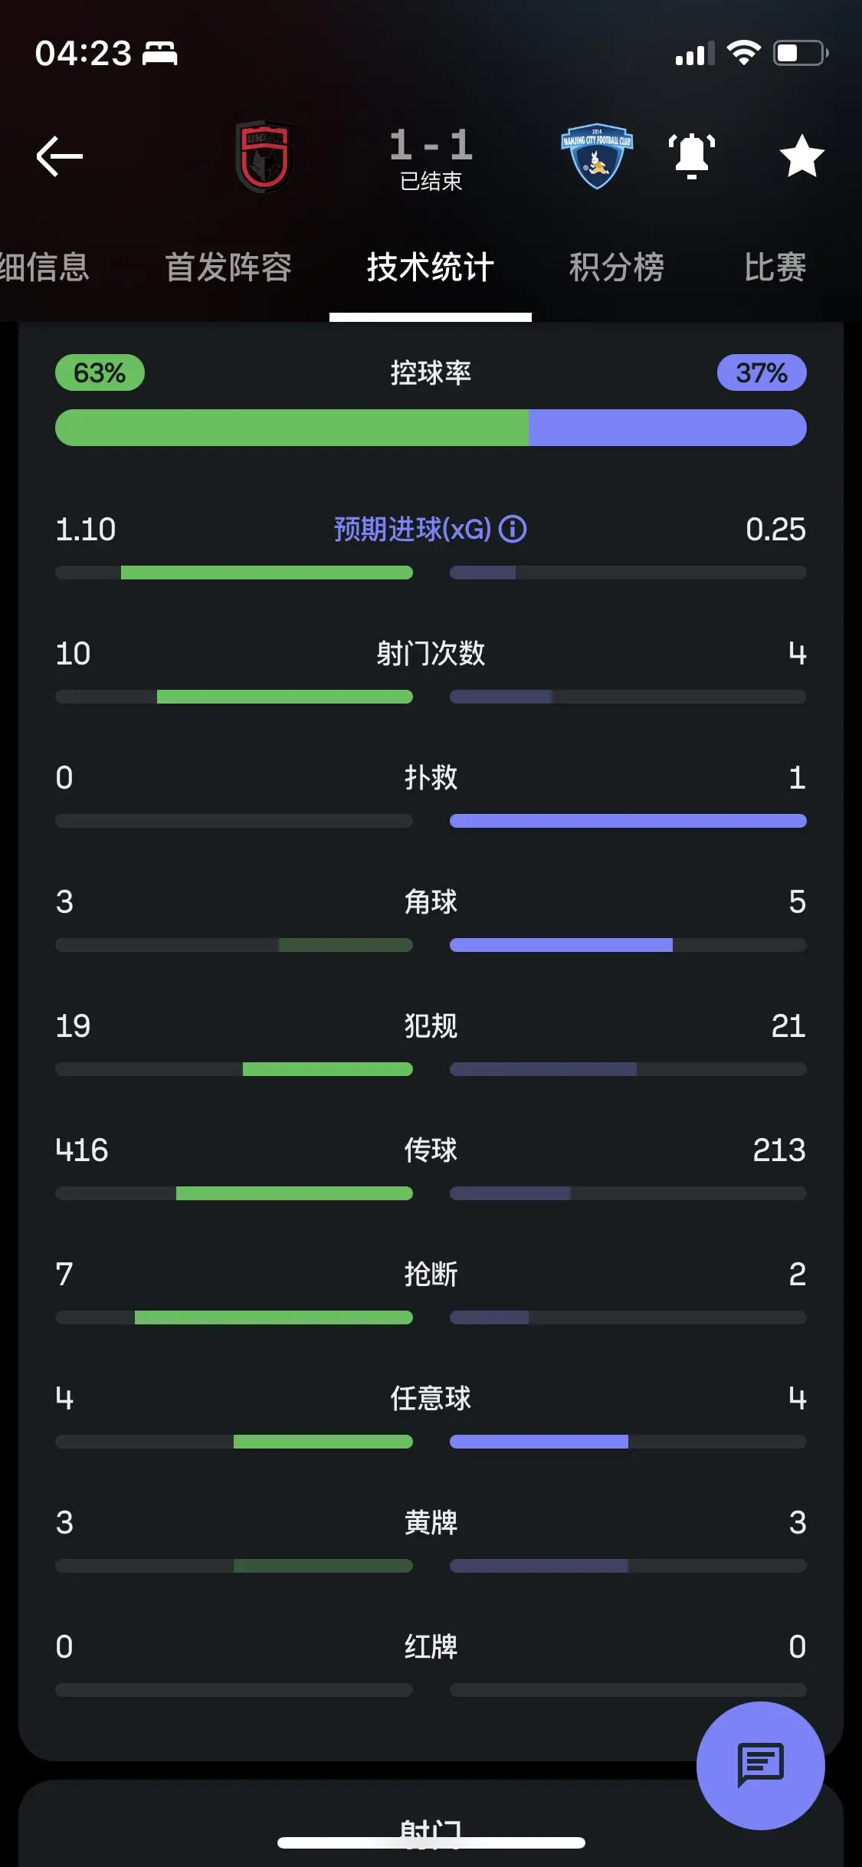Open the Nanjing City club crest
This screenshot has width=862, height=1867.
[x=597, y=156]
